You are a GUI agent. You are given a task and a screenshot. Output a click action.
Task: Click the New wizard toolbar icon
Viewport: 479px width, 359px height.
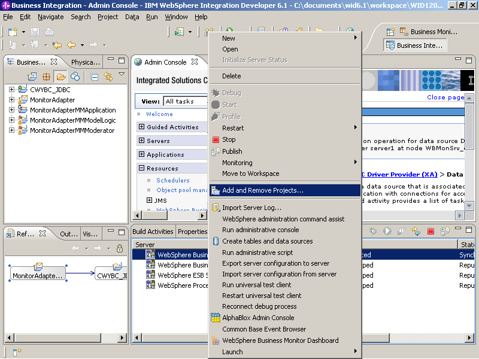(x=13, y=32)
